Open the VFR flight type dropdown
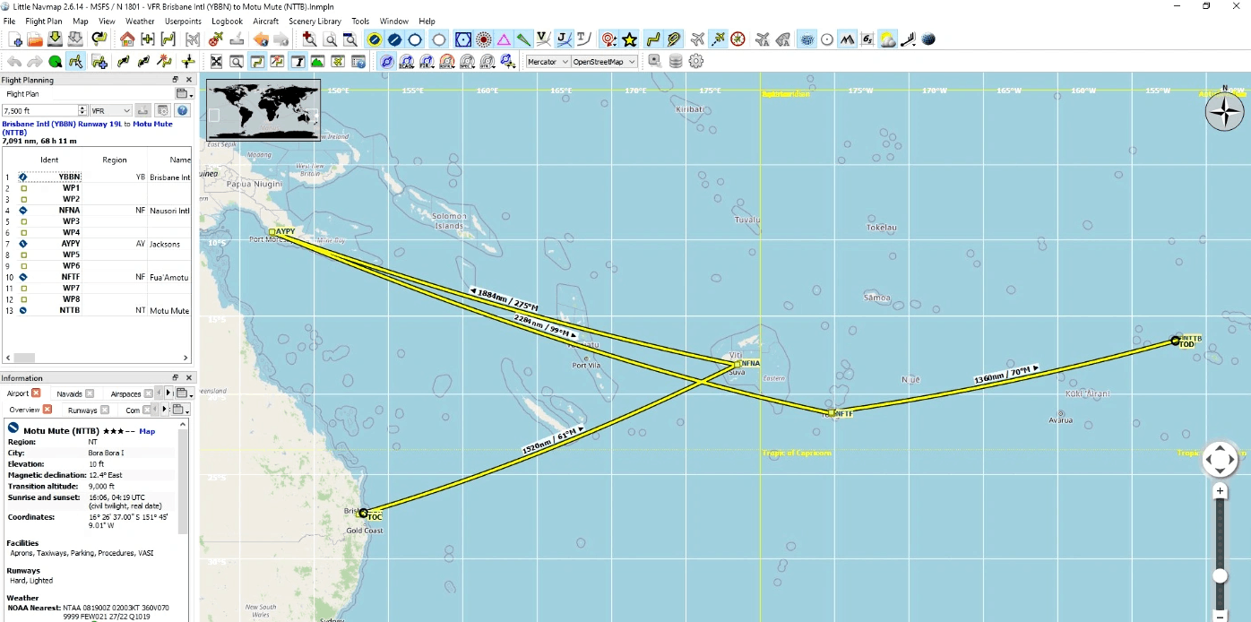1251x622 pixels. click(110, 110)
